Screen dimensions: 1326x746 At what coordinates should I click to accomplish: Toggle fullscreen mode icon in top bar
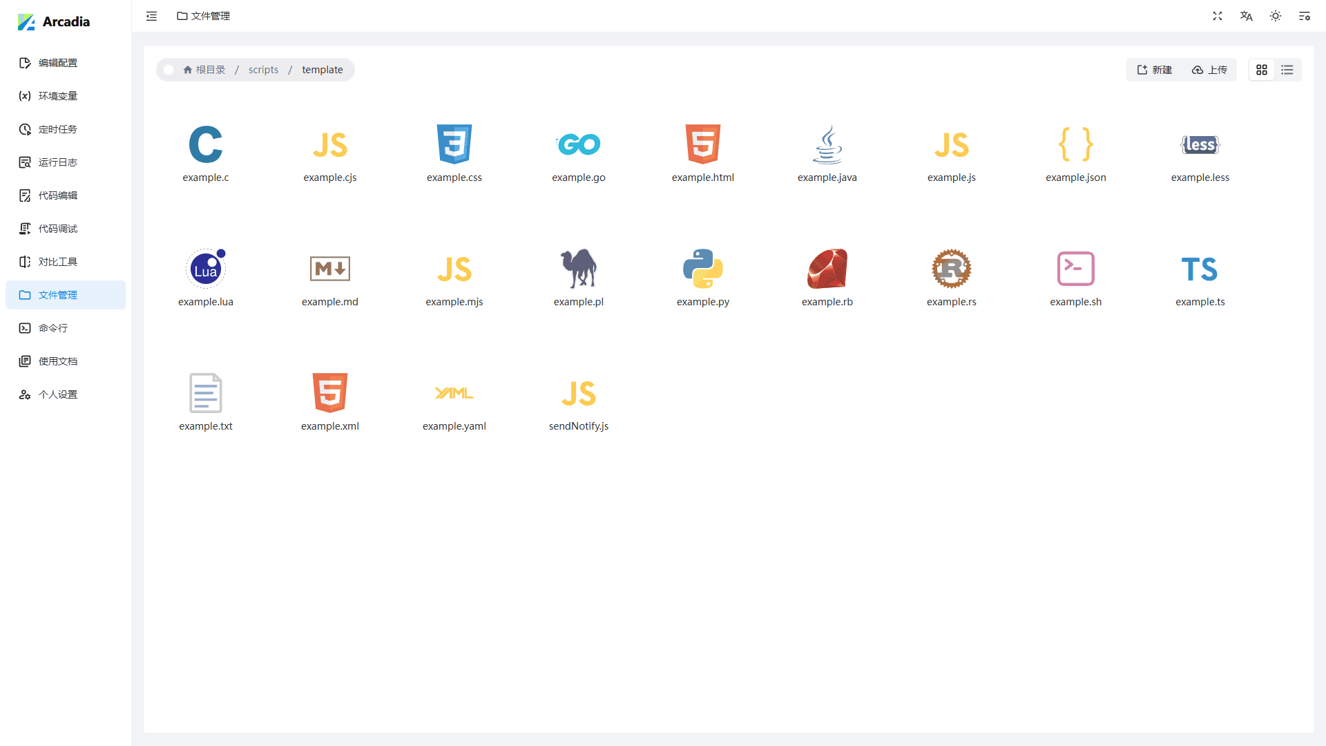(x=1218, y=16)
